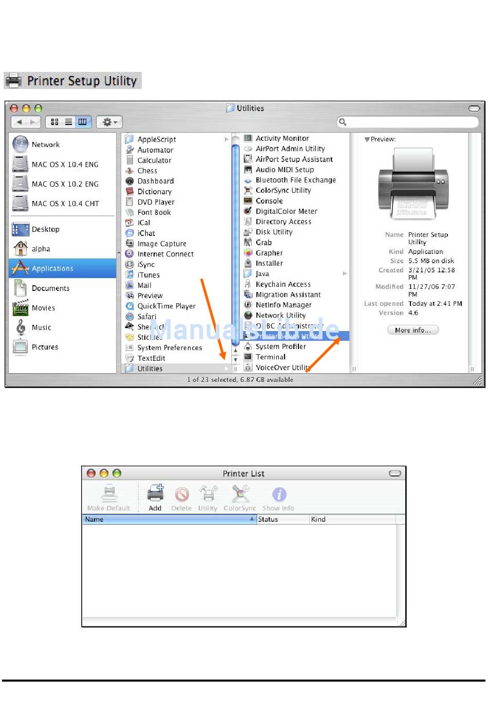The image size is (488, 714).
Task: Toggle the Finder toolbar with pill button
Action: [474, 108]
